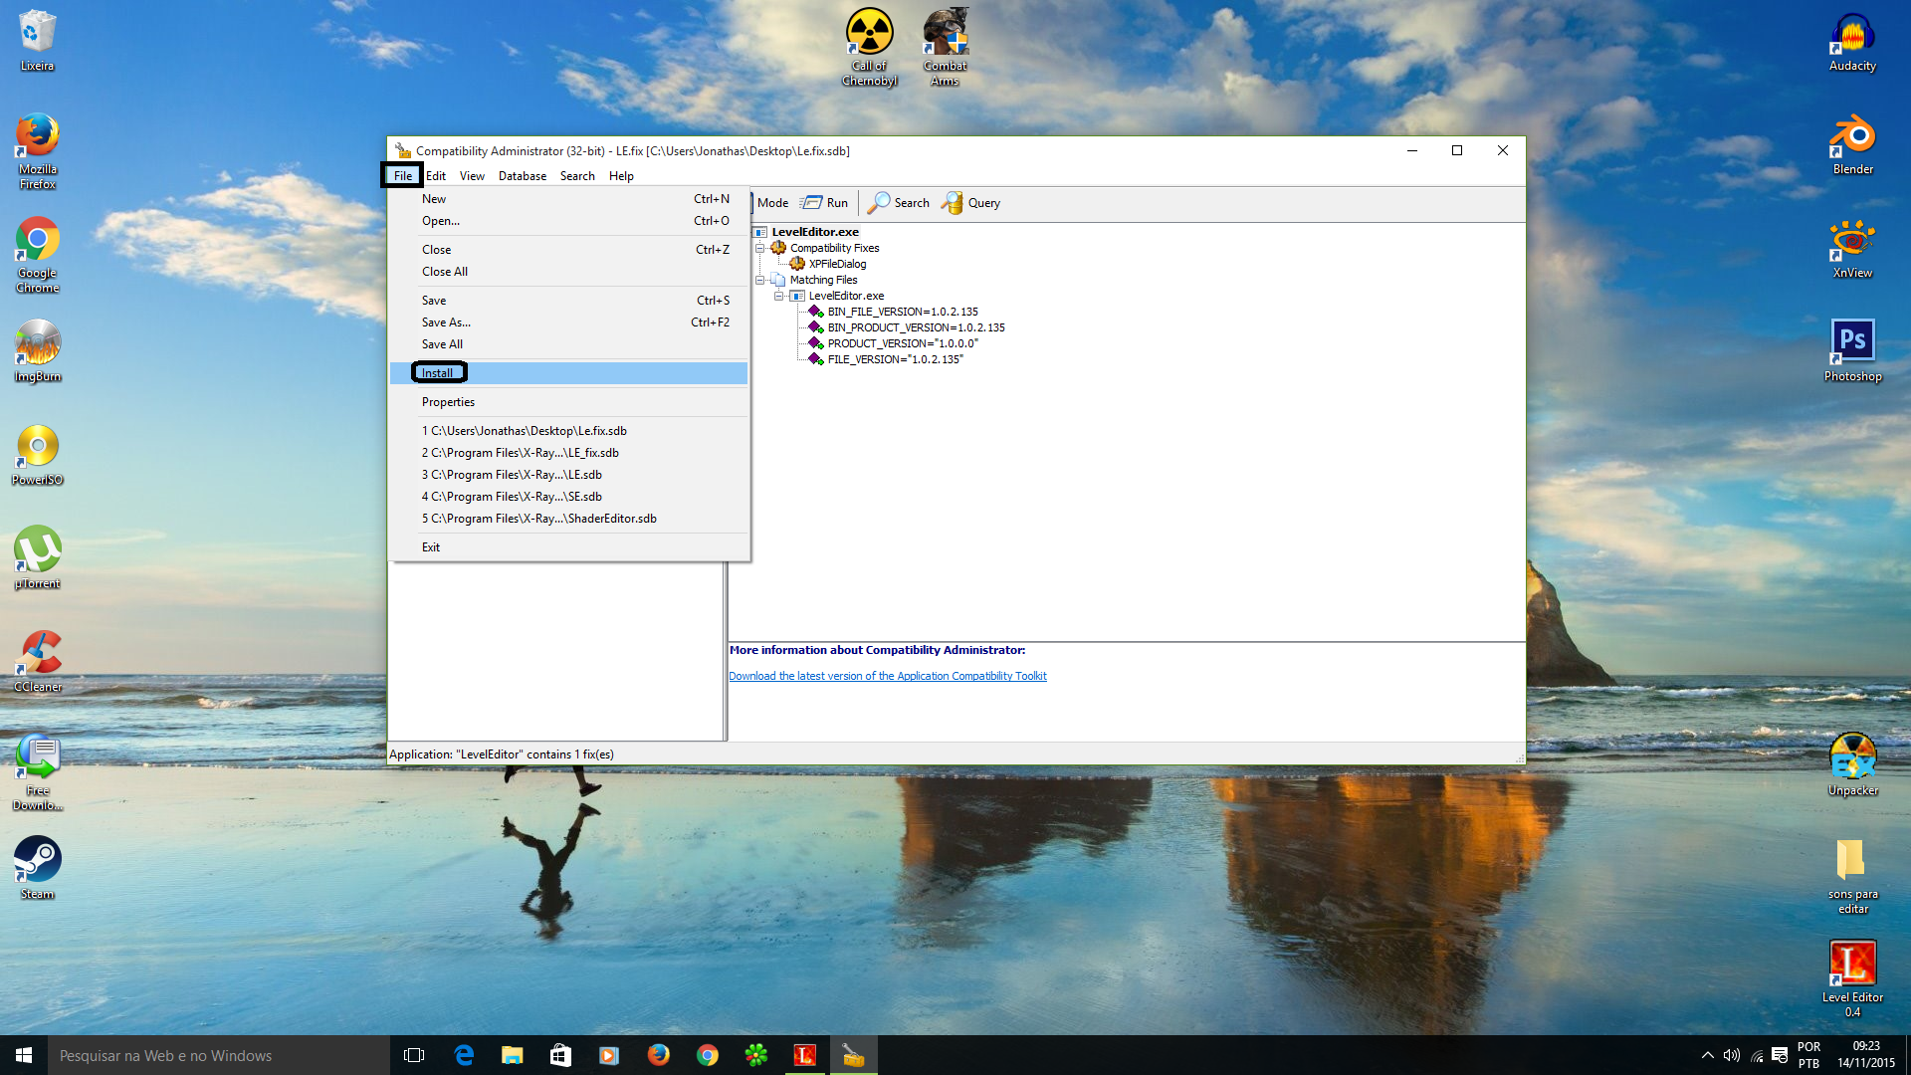Image resolution: width=1911 pixels, height=1075 pixels.
Task: Choose Install from the File menu
Action: tap(568, 373)
